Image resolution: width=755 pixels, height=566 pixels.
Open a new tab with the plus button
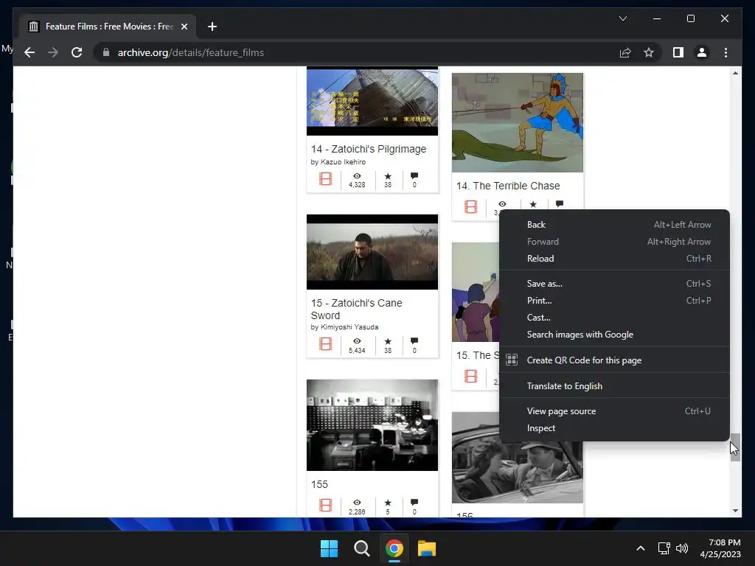(212, 27)
